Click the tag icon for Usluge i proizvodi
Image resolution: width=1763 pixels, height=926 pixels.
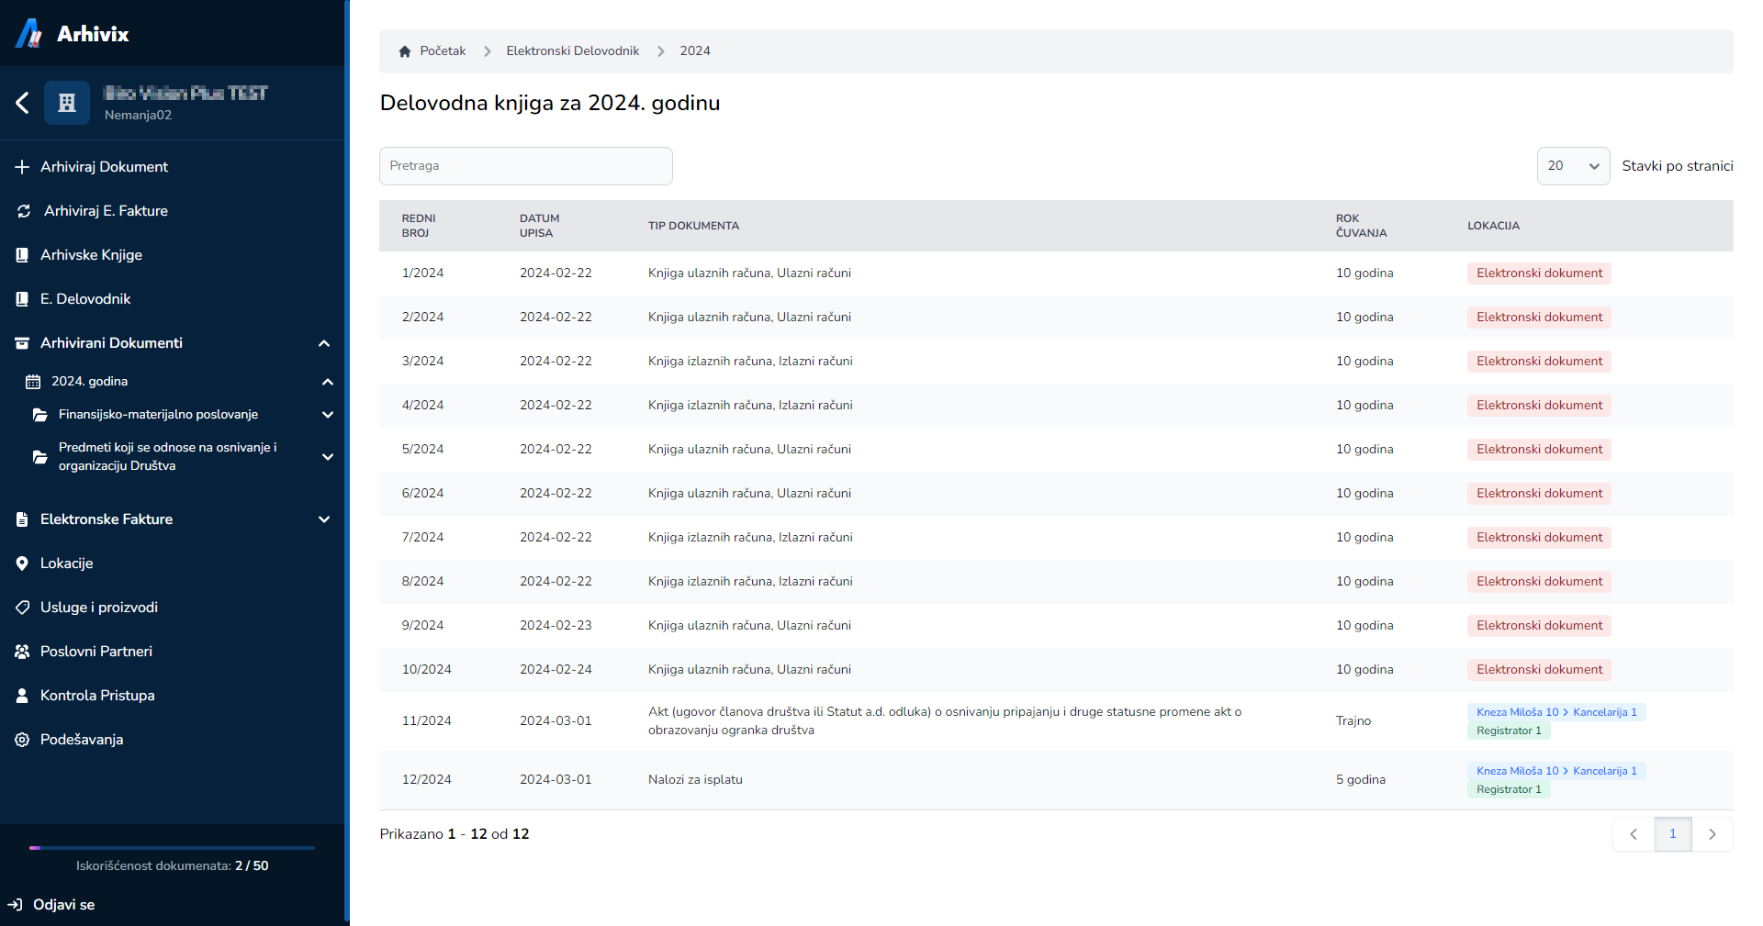[22, 608]
